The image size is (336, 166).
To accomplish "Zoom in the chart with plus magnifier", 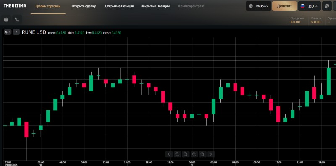I will (177, 154).
